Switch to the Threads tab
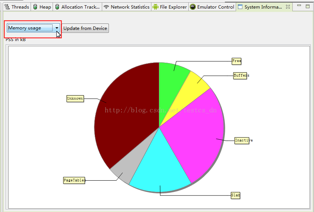The image size is (314, 212). point(17,7)
